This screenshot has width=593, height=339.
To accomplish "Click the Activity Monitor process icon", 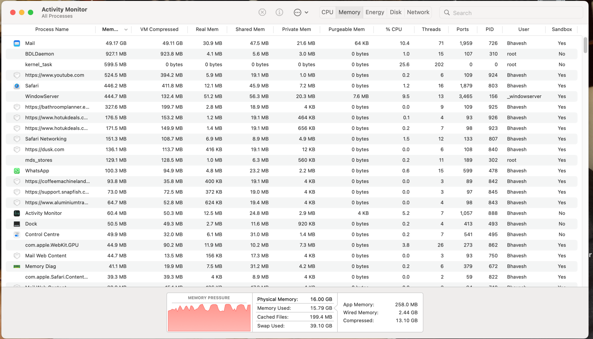I will click(17, 213).
